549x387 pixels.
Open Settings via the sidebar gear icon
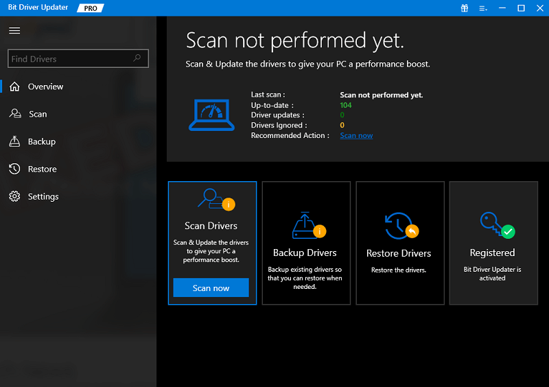pos(14,196)
